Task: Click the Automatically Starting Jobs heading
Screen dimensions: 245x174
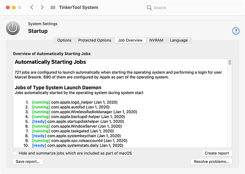Action: (x=50, y=62)
